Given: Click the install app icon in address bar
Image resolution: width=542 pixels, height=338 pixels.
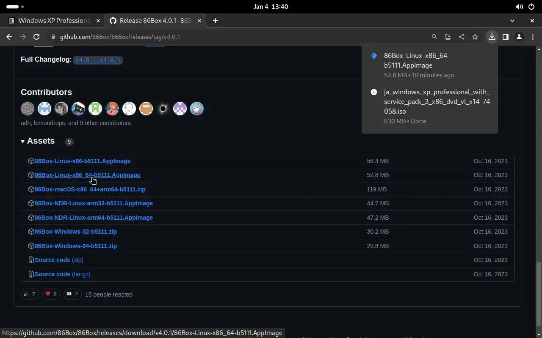Looking at the screenshot, I should [x=448, y=37].
